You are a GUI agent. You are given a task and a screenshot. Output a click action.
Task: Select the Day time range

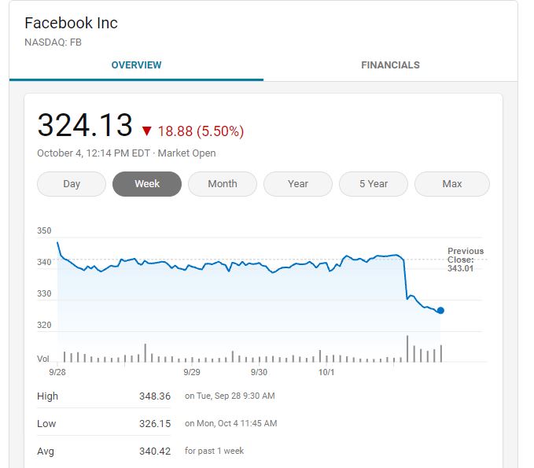72,184
